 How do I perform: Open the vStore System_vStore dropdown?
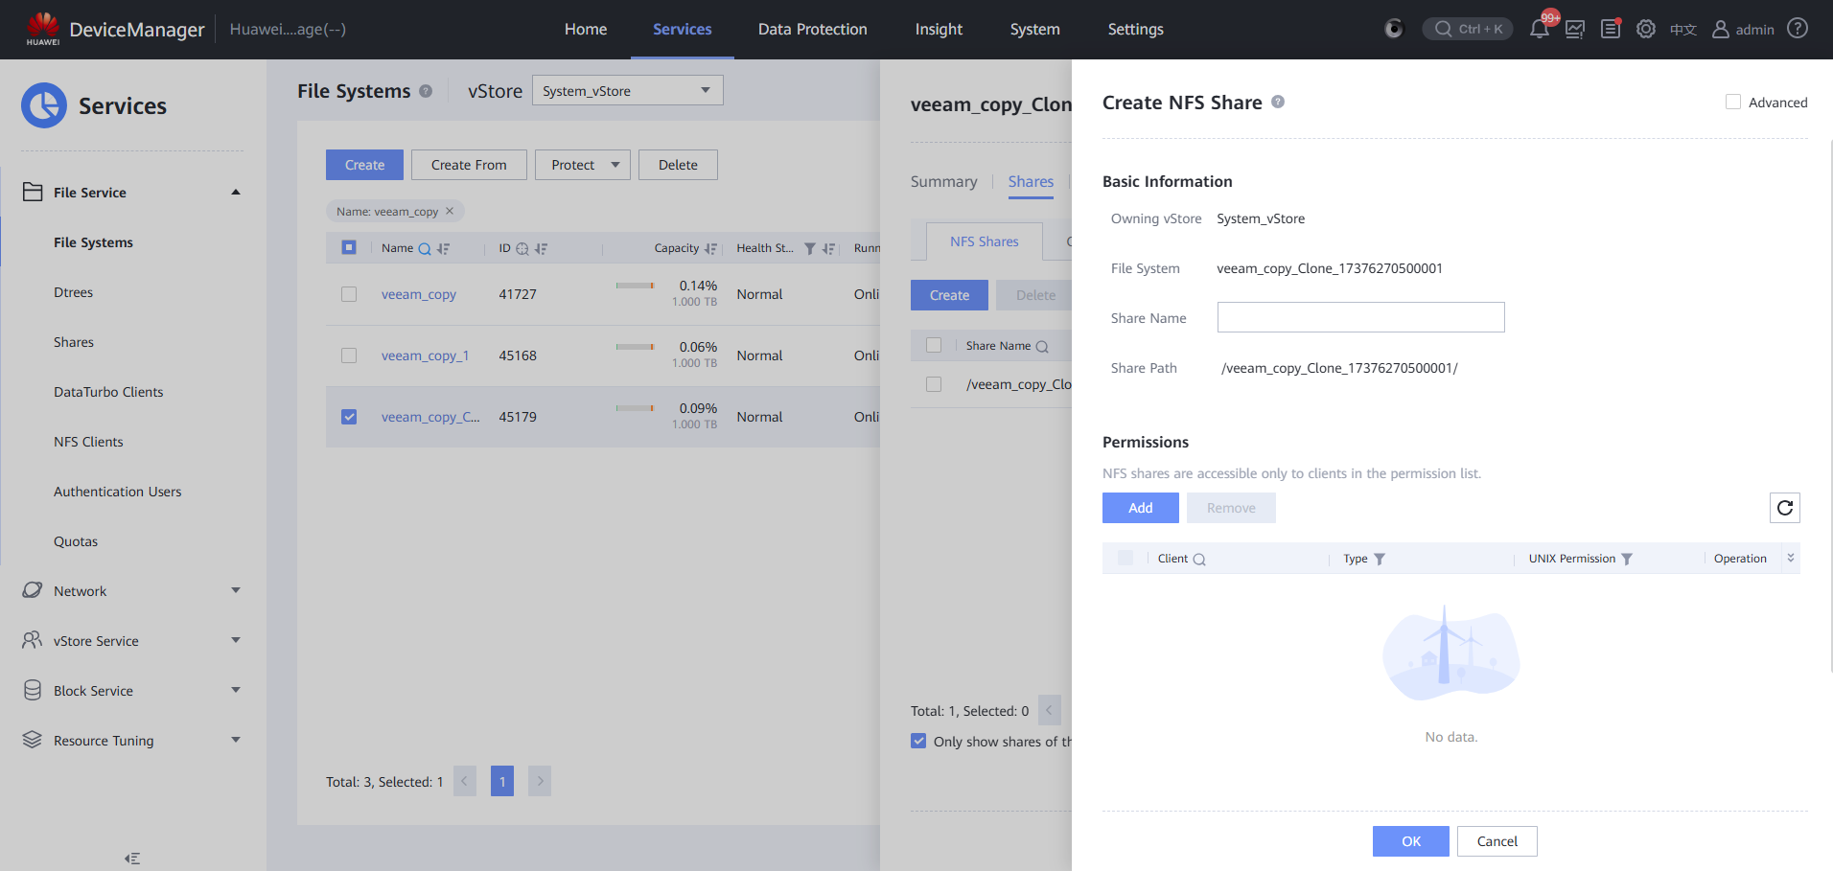[627, 91]
